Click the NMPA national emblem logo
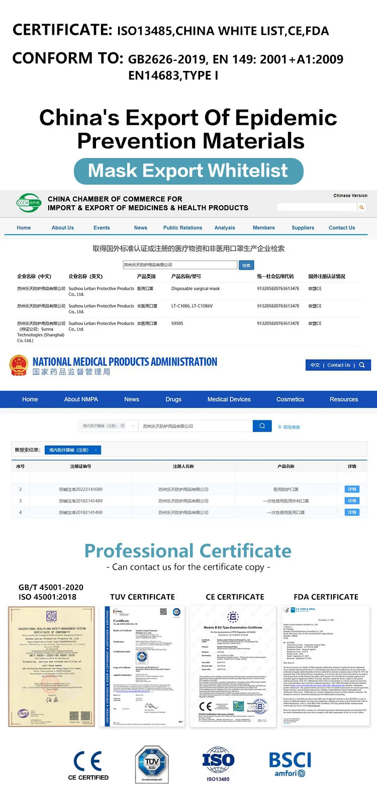Screen dimensions: 377x799 pos(19,365)
